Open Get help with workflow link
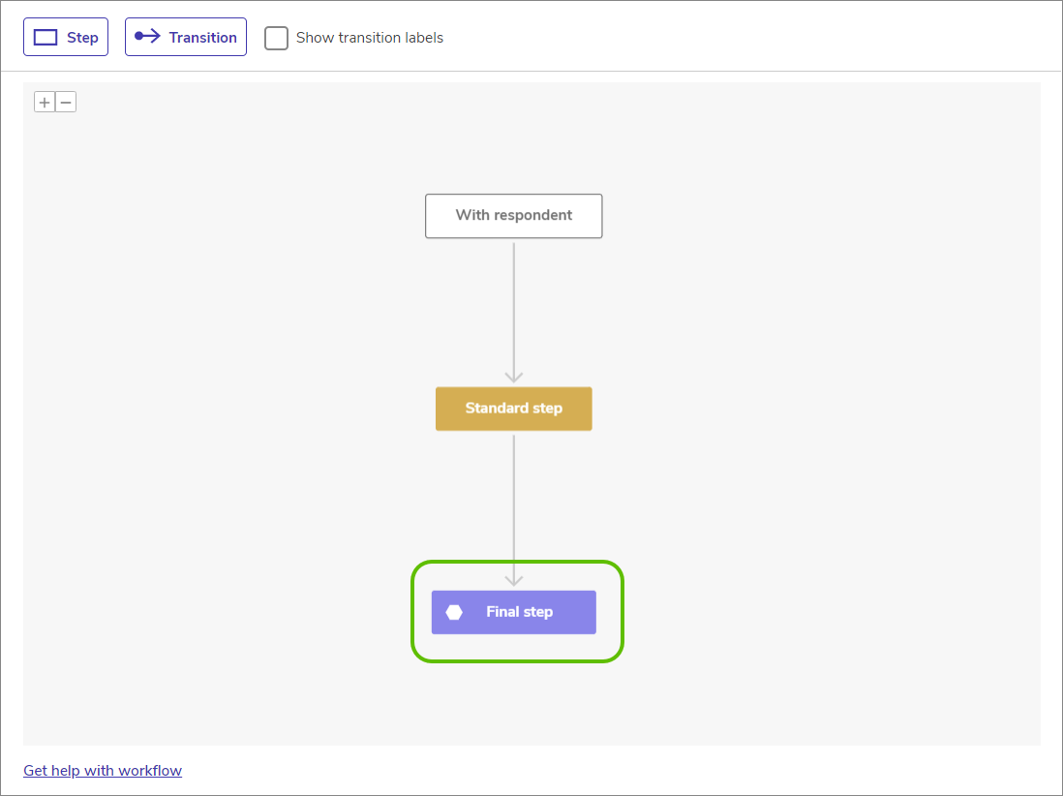This screenshot has width=1063, height=796. click(x=103, y=771)
